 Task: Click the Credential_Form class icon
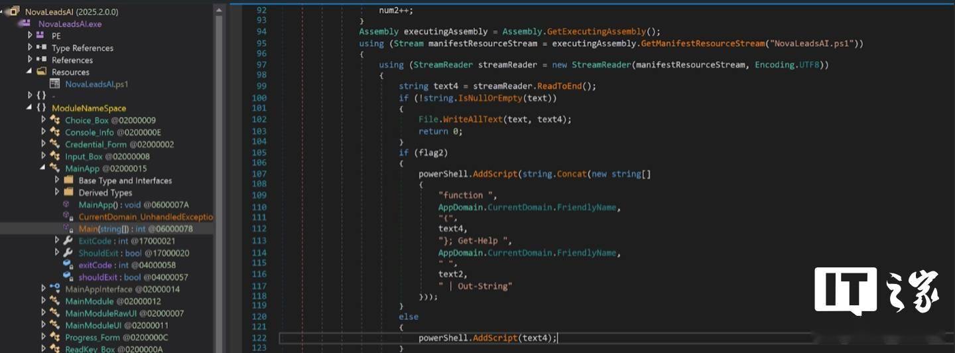tap(54, 144)
